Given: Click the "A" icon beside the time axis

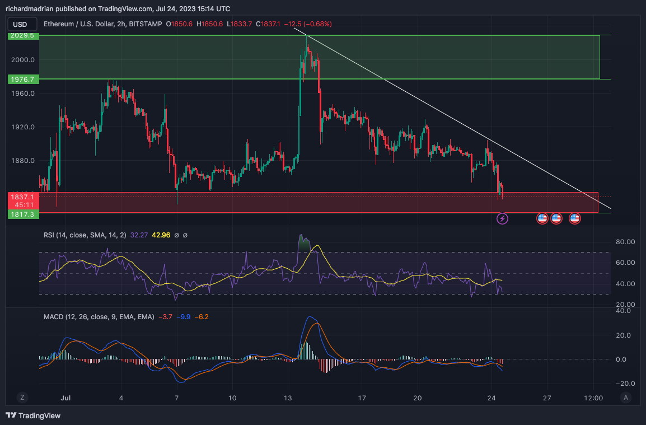Looking at the screenshot, I should tap(626, 398).
